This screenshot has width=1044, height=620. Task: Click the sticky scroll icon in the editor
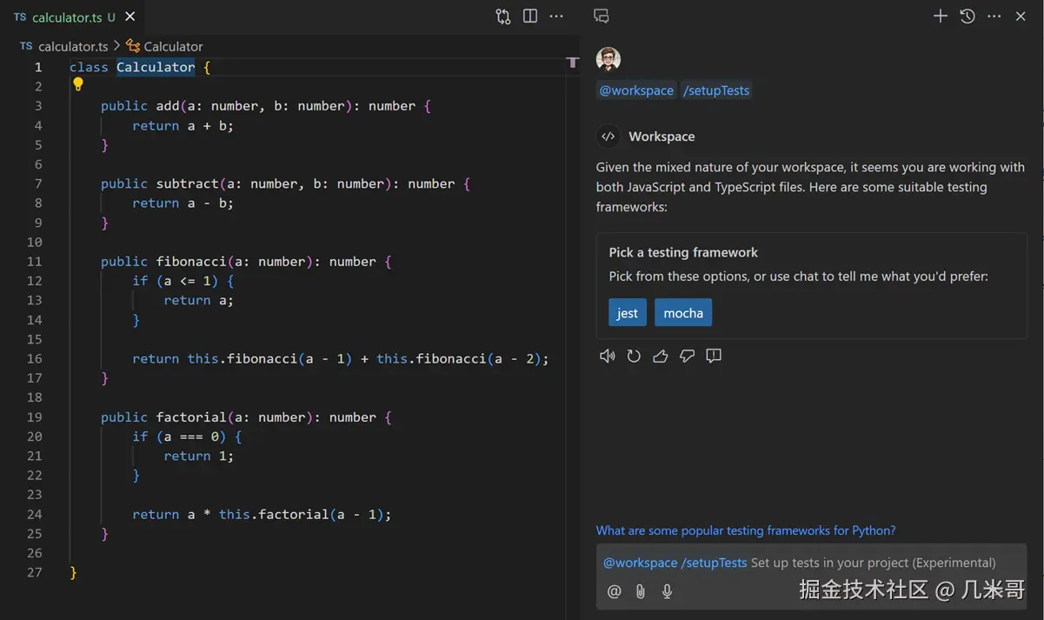572,62
